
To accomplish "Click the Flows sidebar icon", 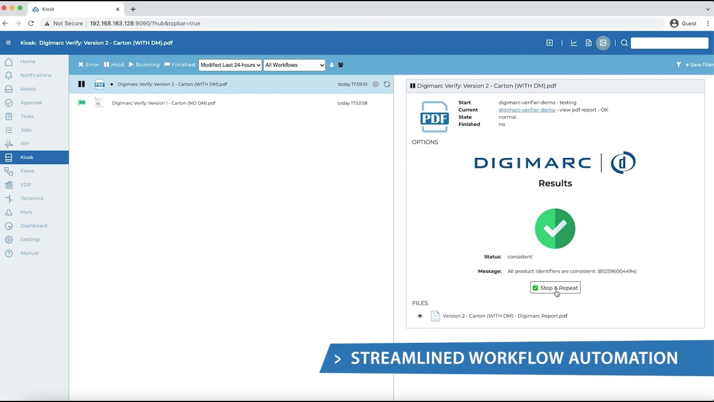I will (x=8, y=171).
